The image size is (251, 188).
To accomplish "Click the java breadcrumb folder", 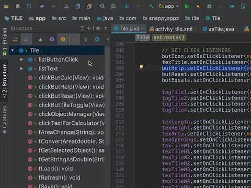I will coord(105,18).
